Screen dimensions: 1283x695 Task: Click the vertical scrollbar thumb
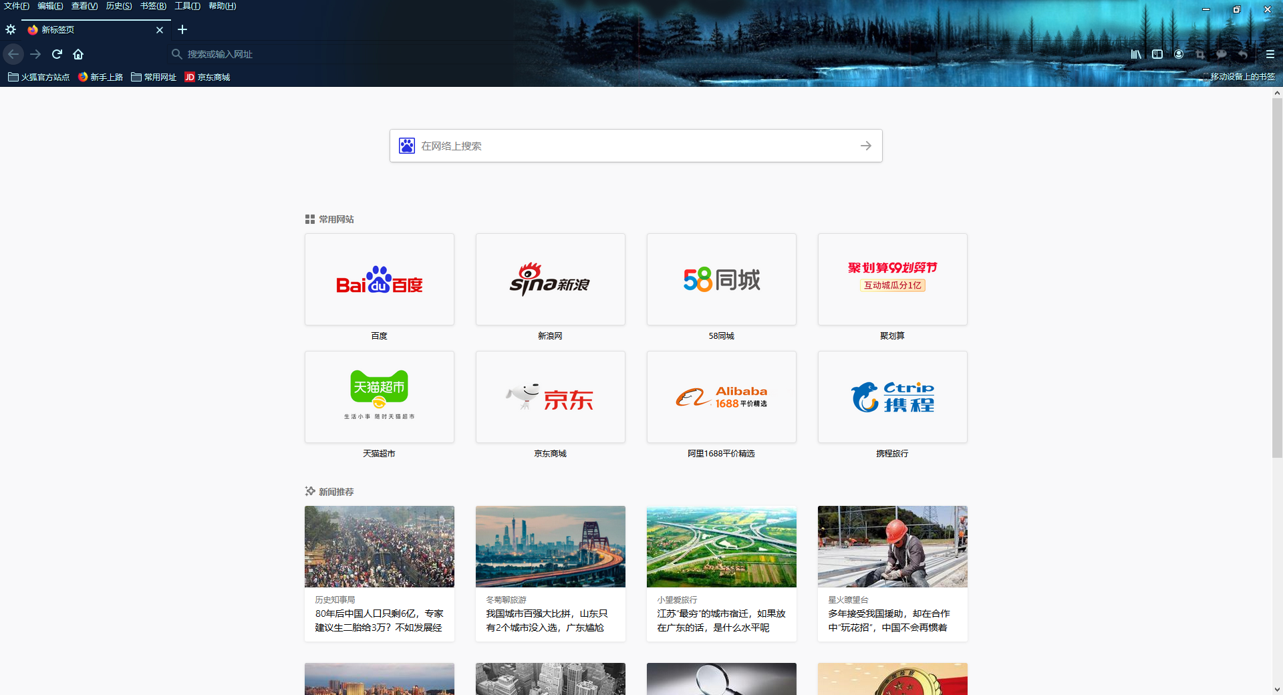(x=1277, y=279)
